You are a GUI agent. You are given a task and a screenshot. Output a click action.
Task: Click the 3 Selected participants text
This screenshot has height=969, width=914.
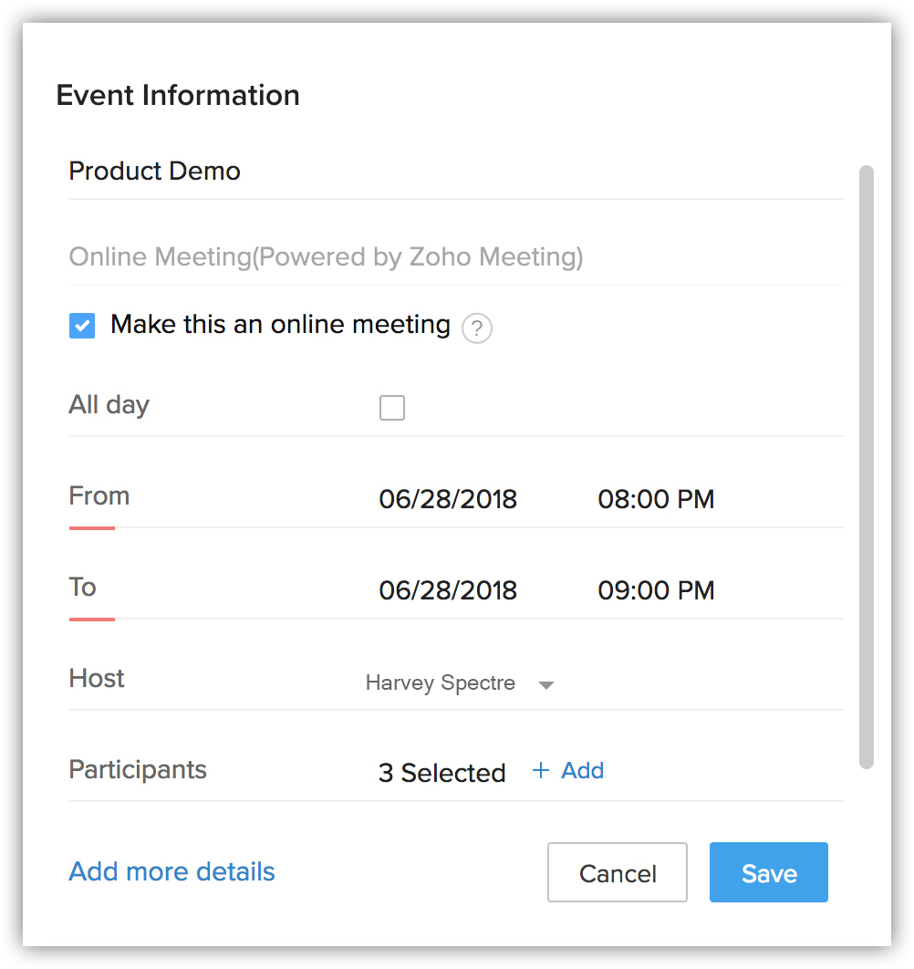(441, 773)
